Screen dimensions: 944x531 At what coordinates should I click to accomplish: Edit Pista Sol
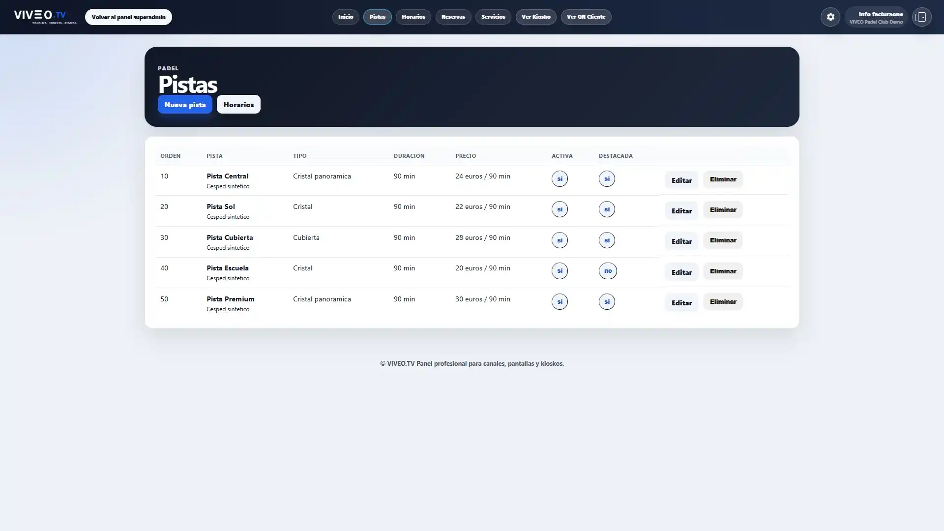point(681,210)
